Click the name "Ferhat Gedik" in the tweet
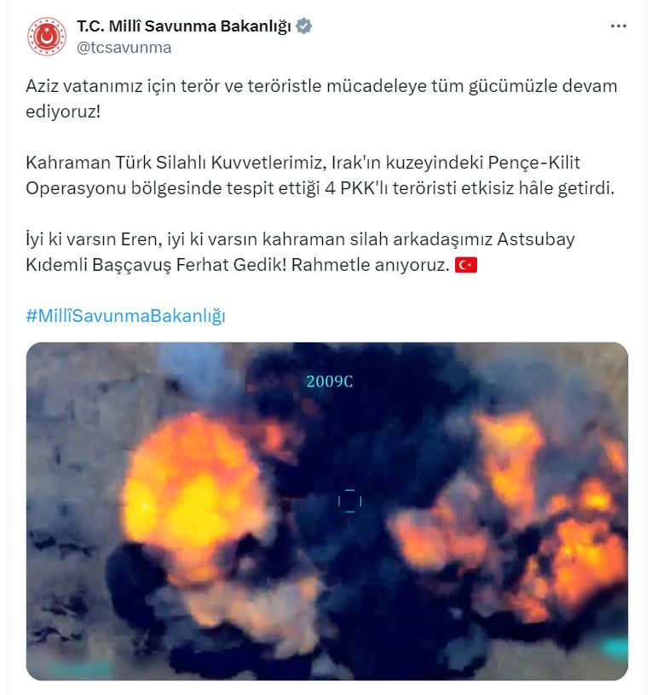 (232, 265)
